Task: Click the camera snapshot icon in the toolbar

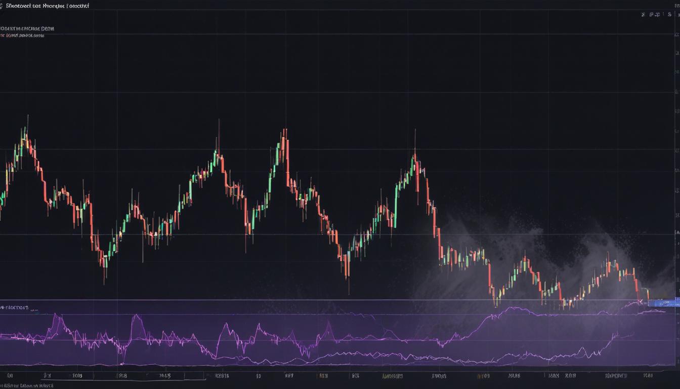Action: tap(652, 15)
